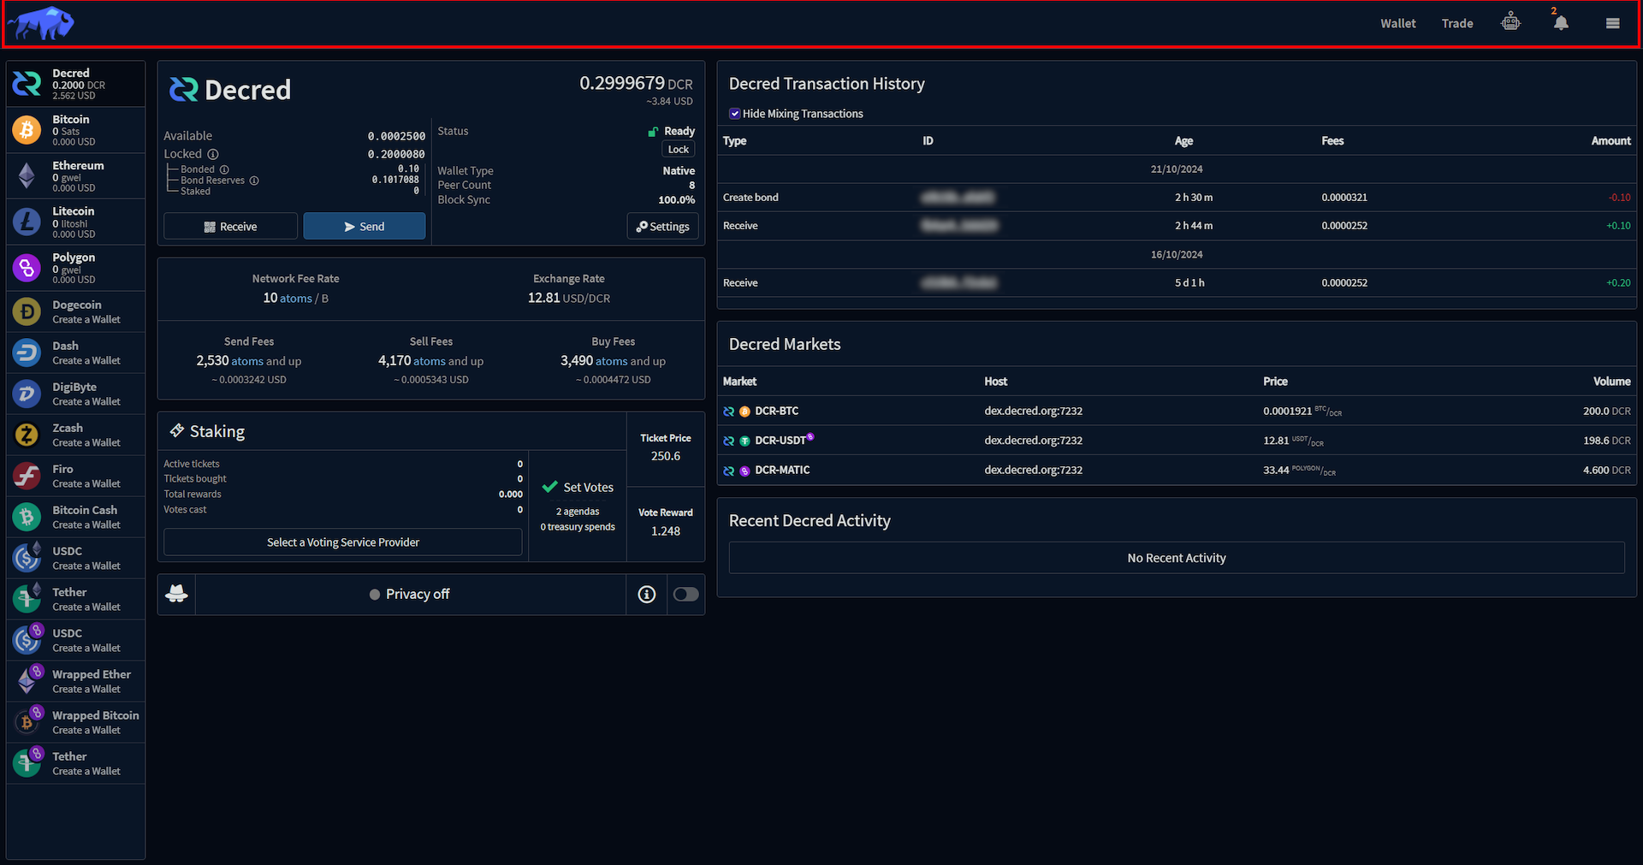
Task: Select the Ethereum wallet in sidebar
Action: [75, 176]
